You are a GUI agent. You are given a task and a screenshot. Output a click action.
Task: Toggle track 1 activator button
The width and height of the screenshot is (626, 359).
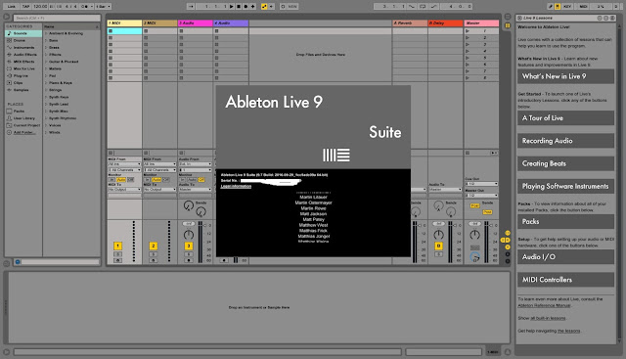pyautogui.click(x=117, y=246)
